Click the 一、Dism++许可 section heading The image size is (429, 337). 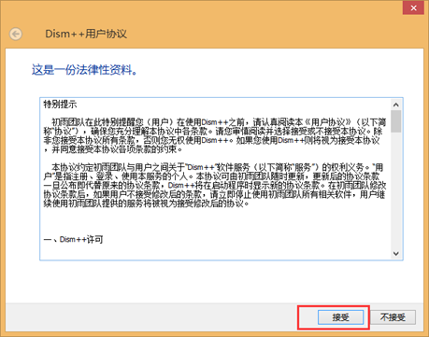click(74, 239)
